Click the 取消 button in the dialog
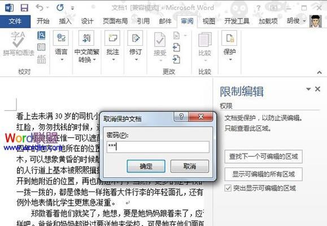Screen dimensions: 327x226 [190, 166]
